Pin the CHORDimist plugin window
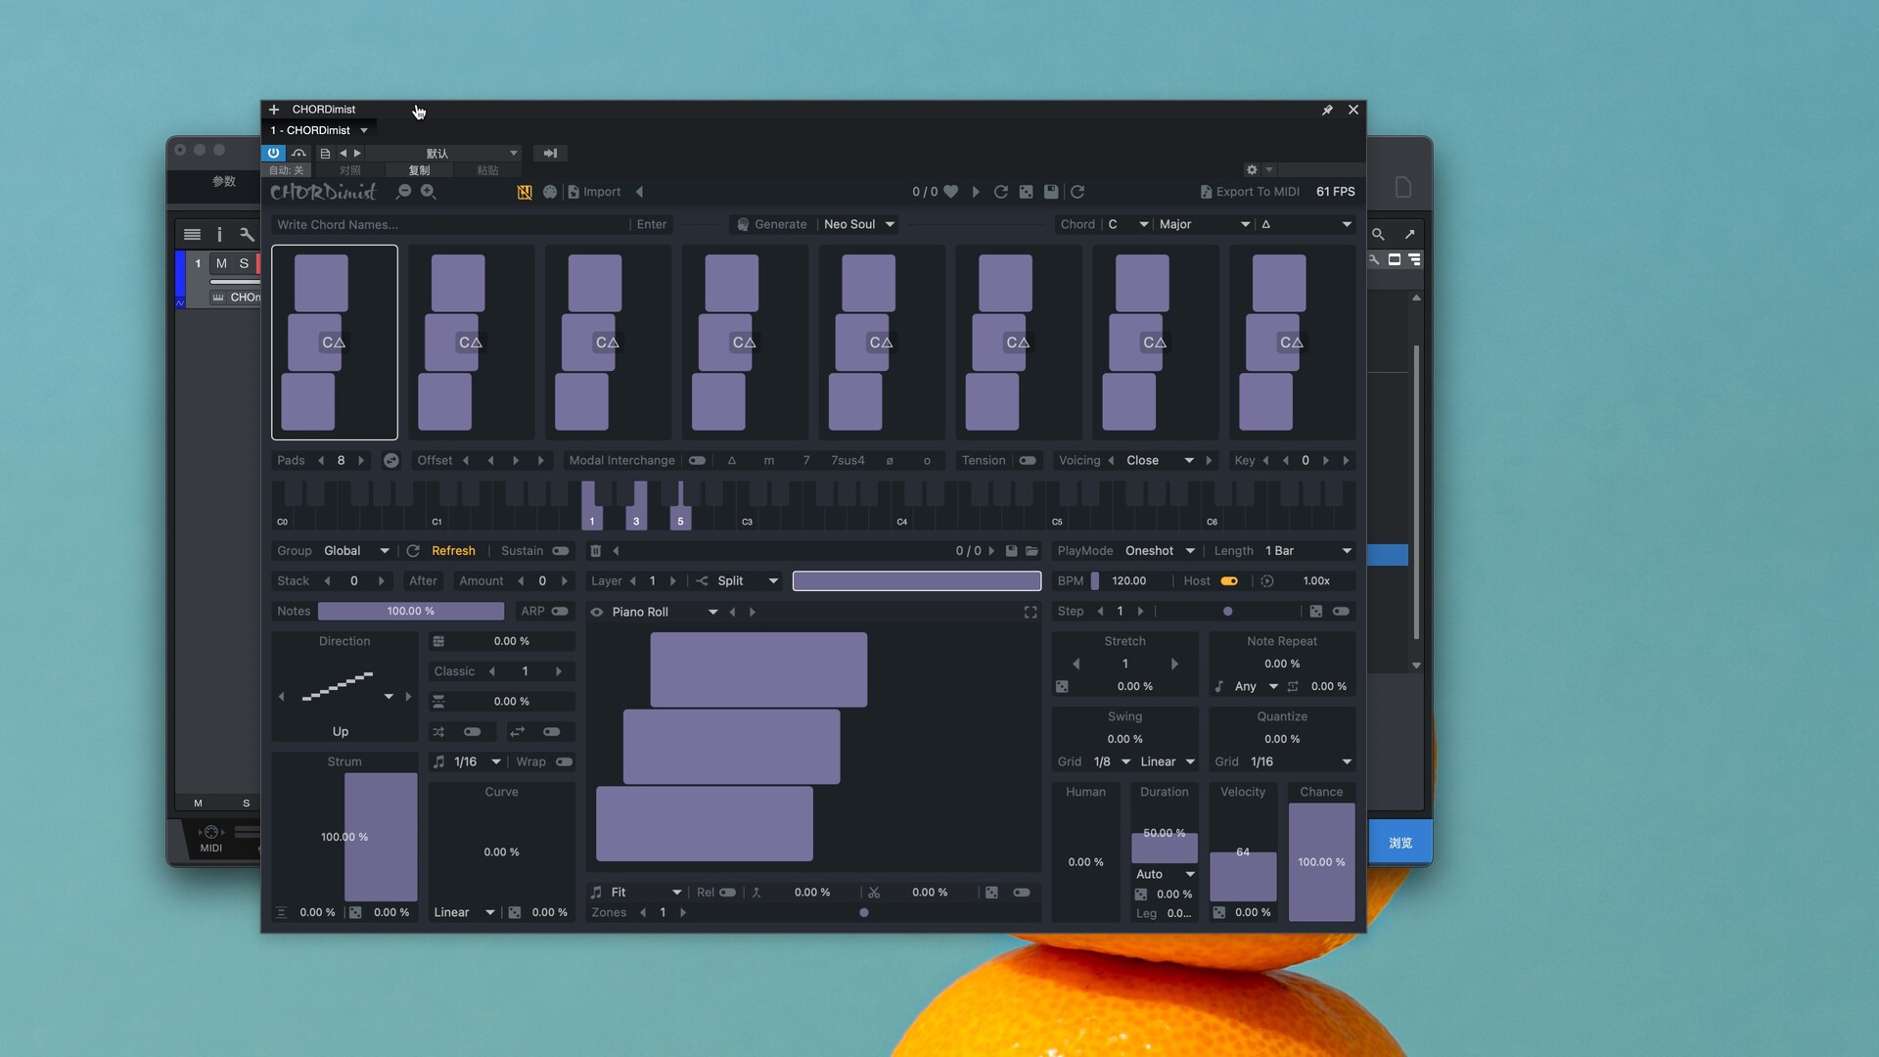 click(1328, 110)
